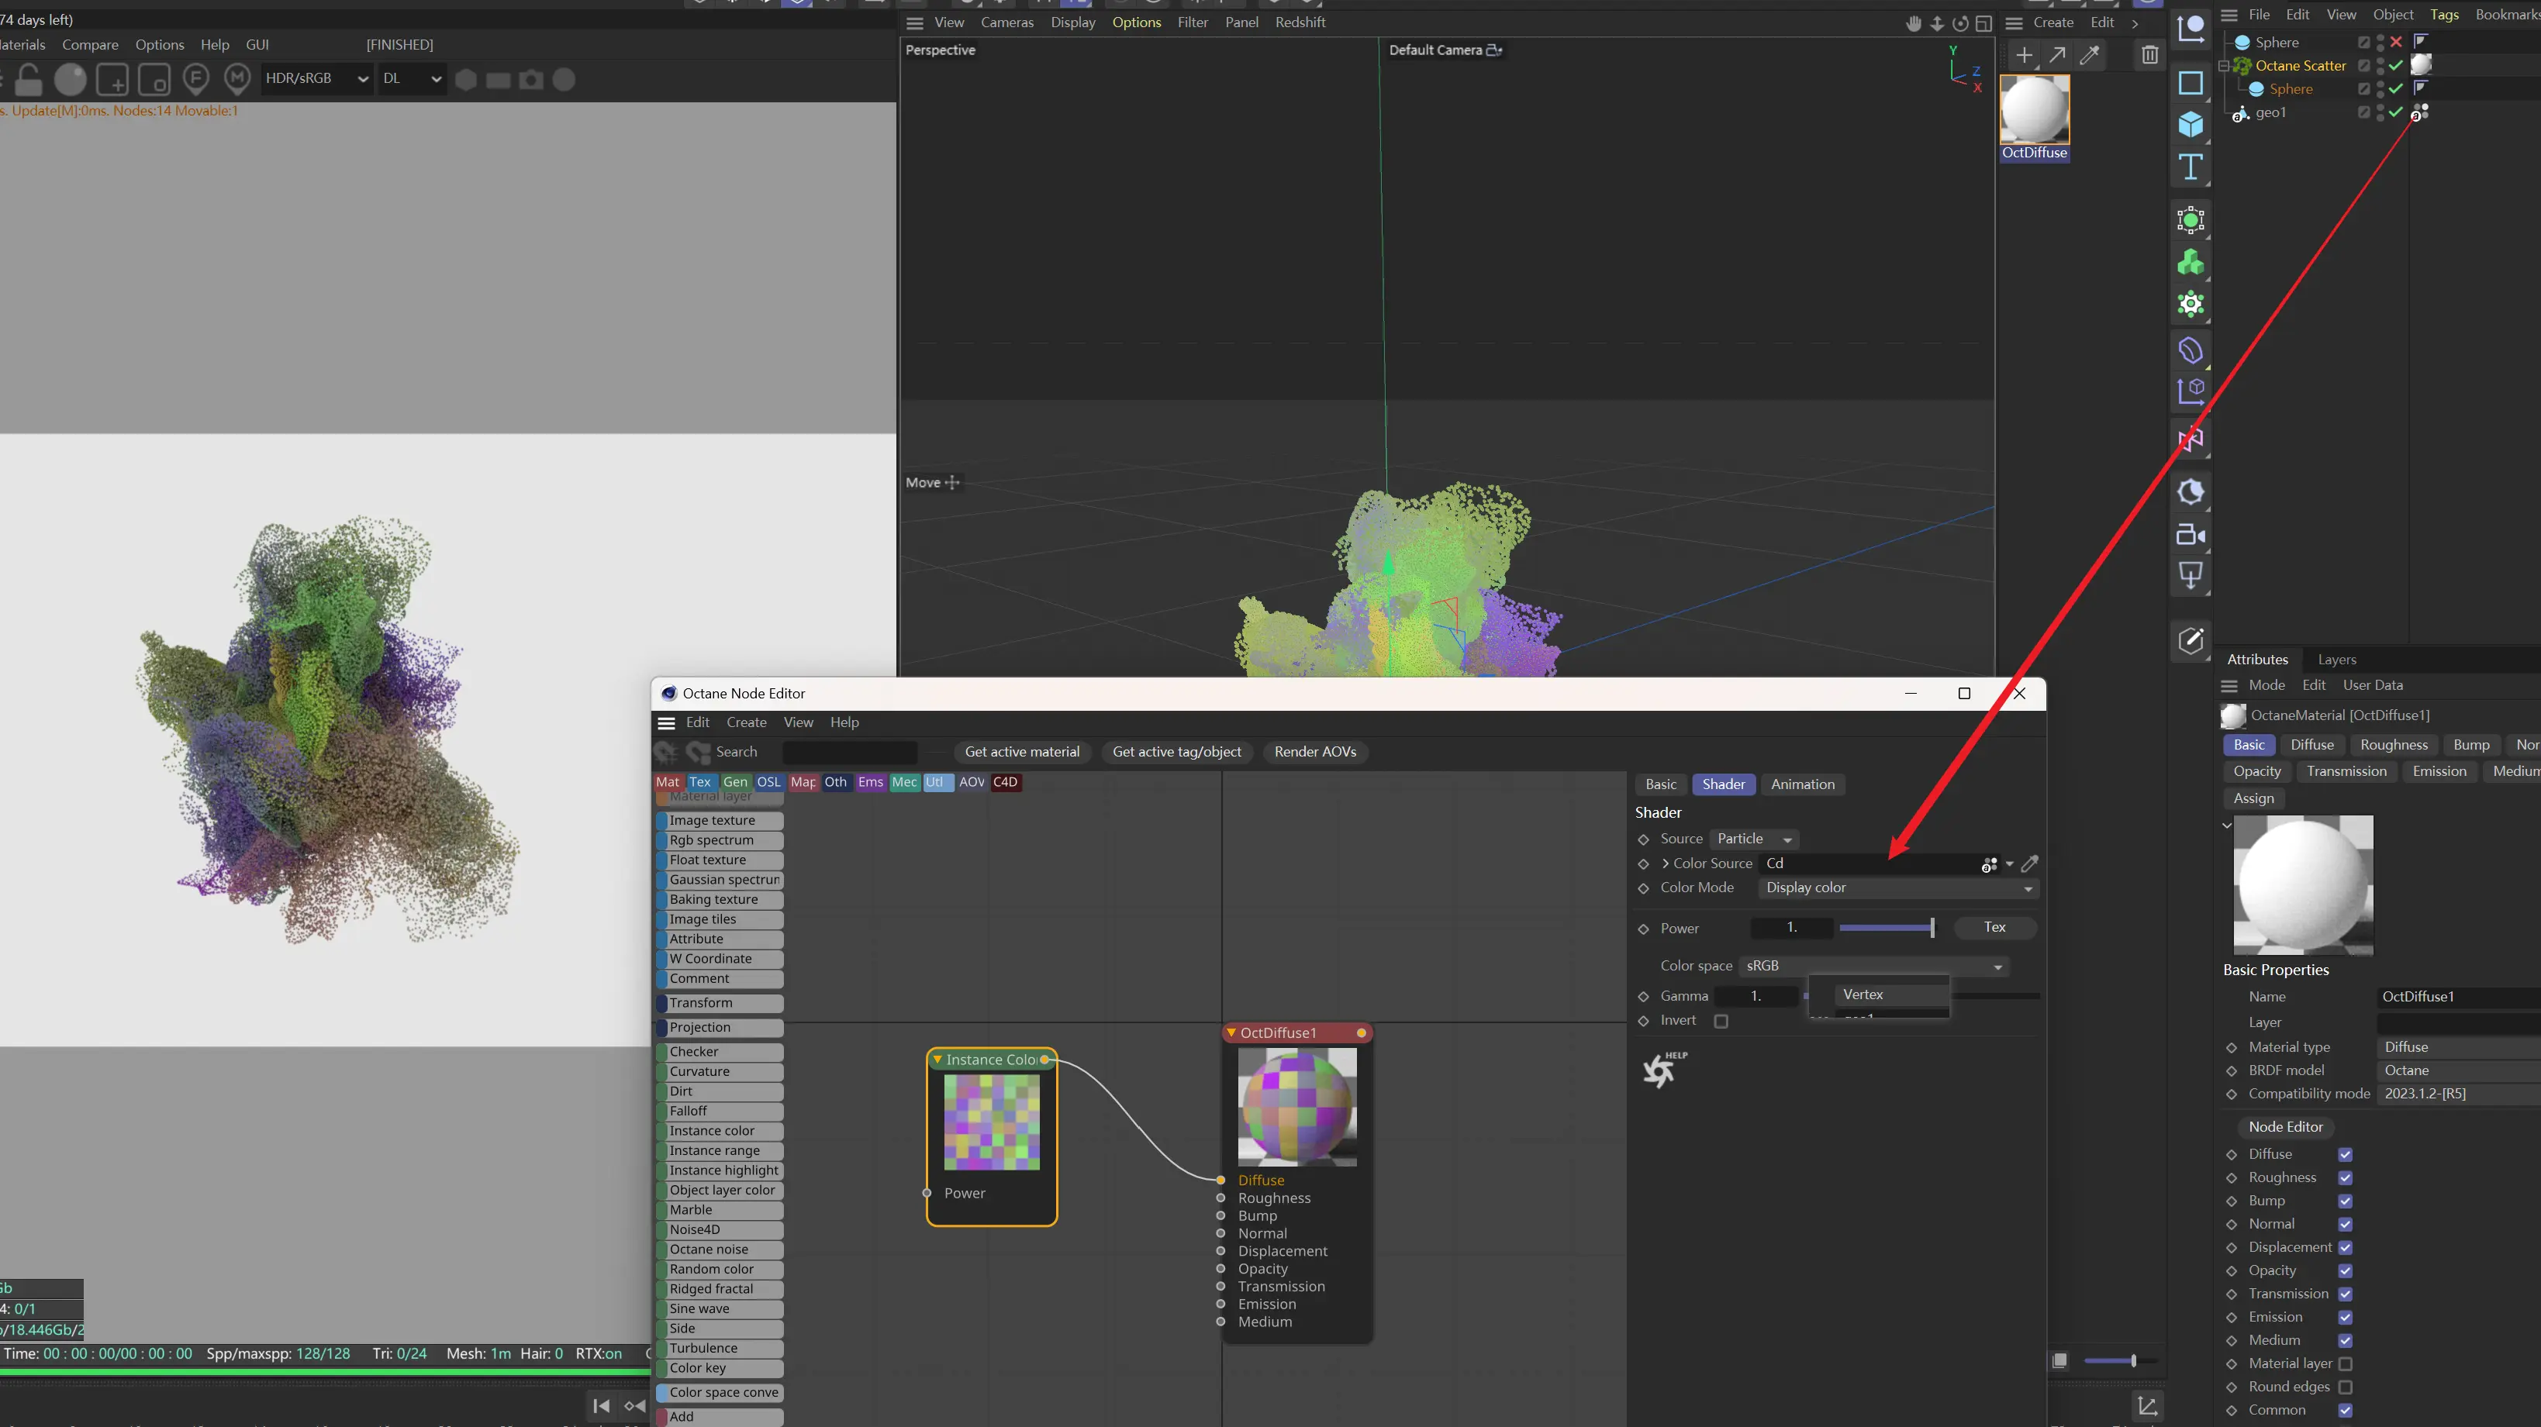Click the go-to-start playback icon
The width and height of the screenshot is (2541, 1427).
(602, 1405)
